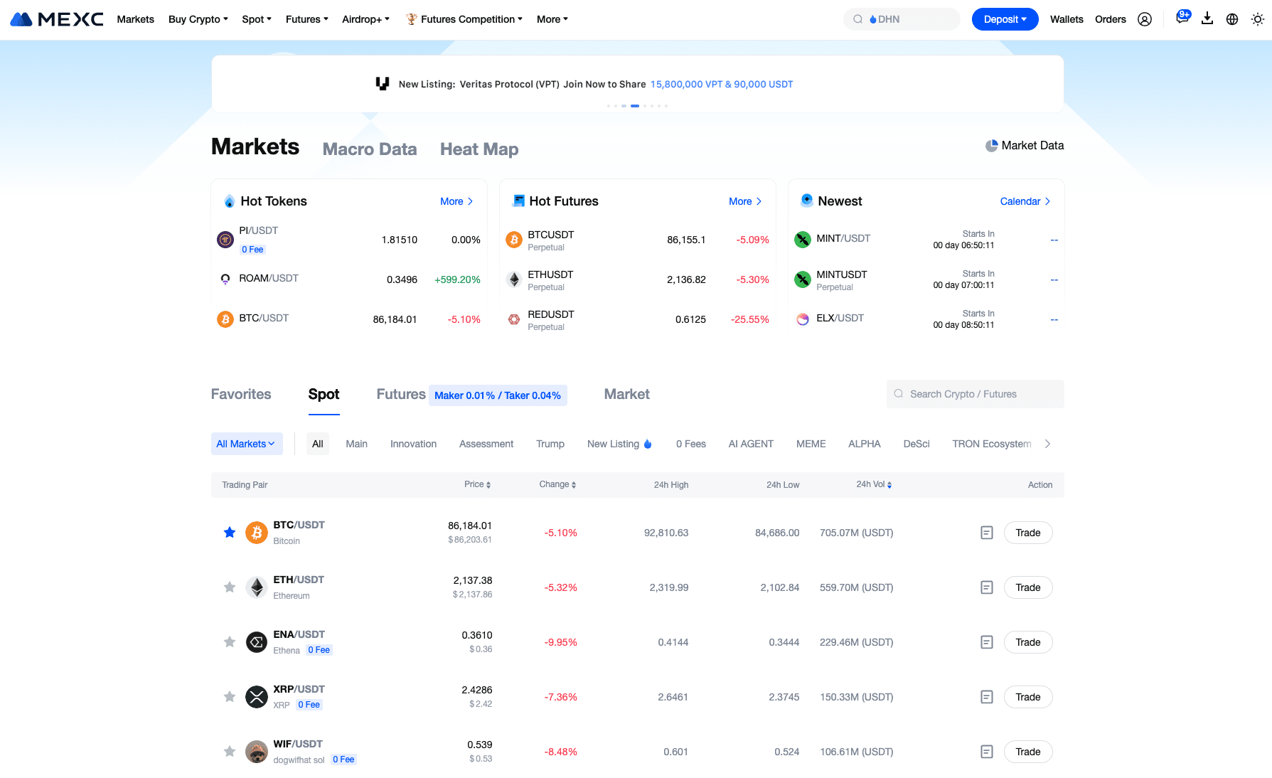
Task: Favorite XRP/USDT with the star
Action: point(230,696)
